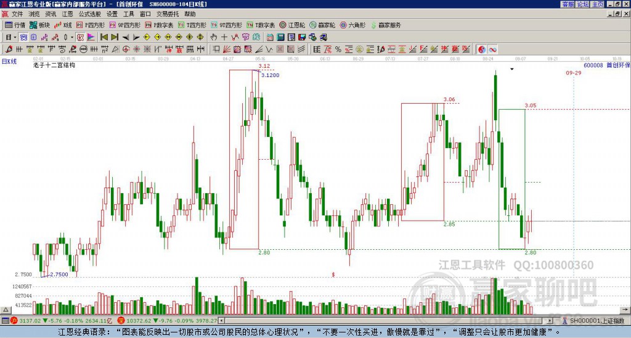
Task: Click the 10372.62 Shenzhen index value
Action: coord(138,321)
